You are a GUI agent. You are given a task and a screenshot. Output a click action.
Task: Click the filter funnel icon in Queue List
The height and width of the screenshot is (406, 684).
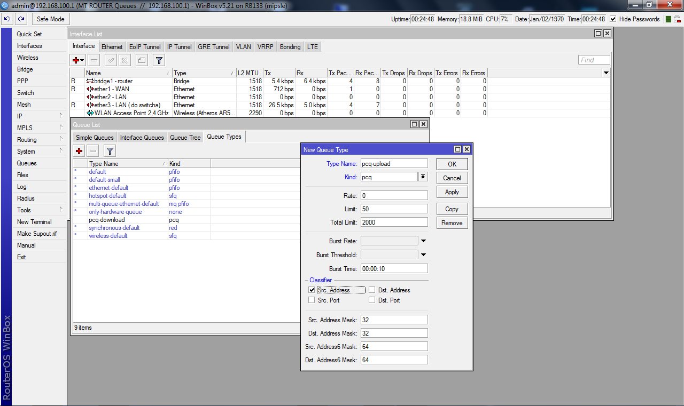point(110,151)
